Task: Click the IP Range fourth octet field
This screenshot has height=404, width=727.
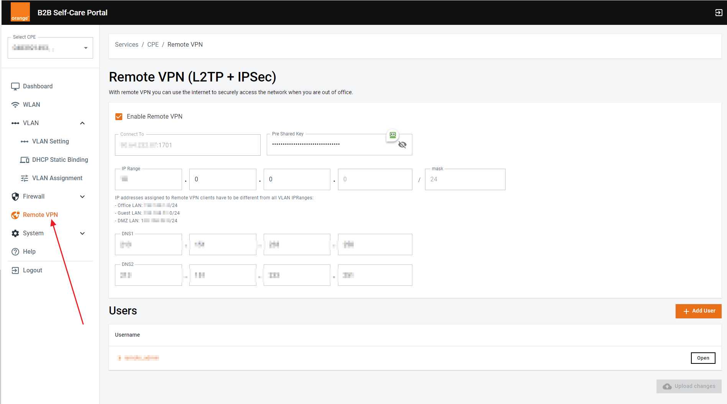Action: (375, 179)
